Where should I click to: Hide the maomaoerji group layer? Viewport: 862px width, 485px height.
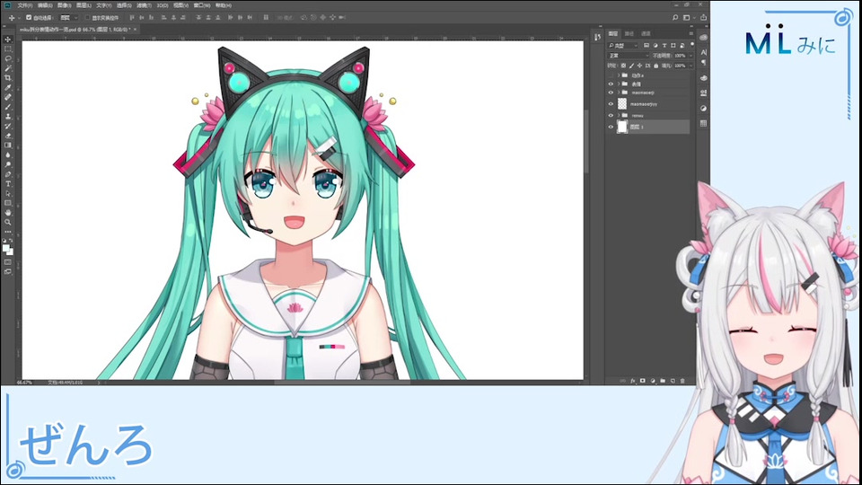coord(611,93)
